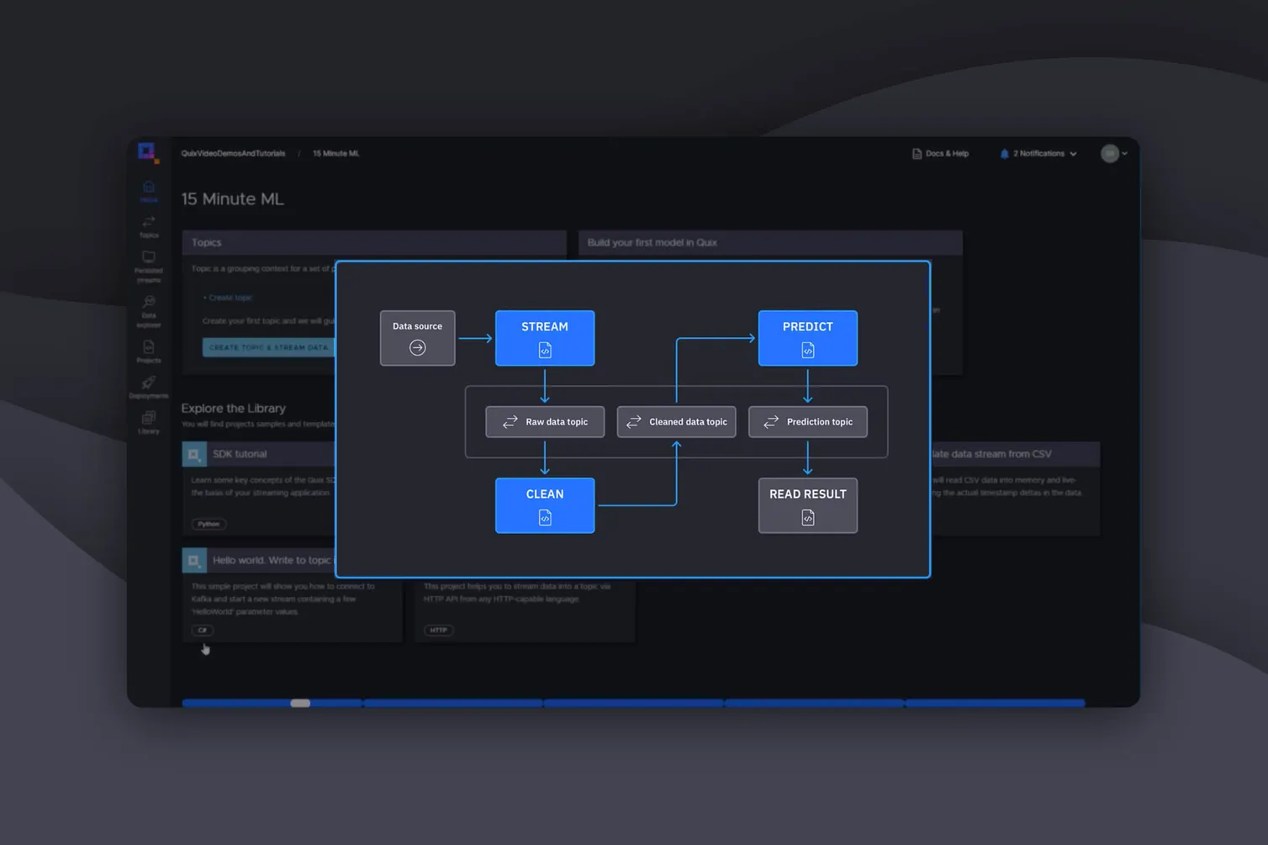This screenshot has width=1268, height=845.
Task: Open the 15 Minute ML breadcrumb item
Action: (x=335, y=153)
